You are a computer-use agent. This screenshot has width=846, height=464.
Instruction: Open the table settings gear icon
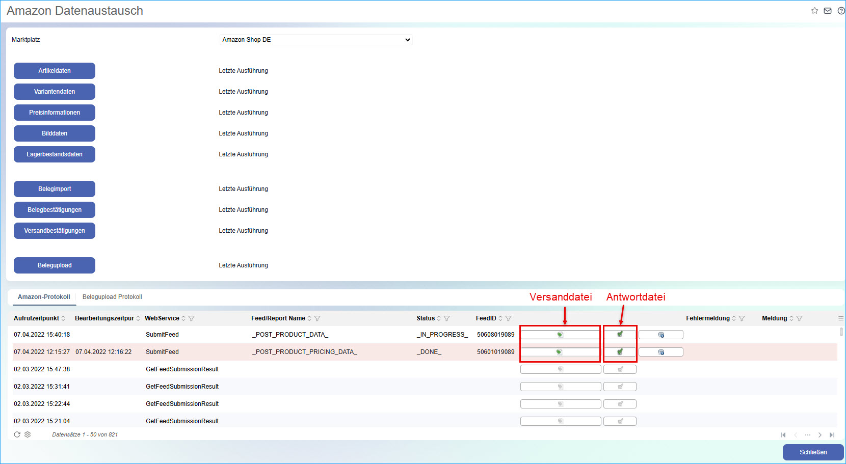click(28, 434)
